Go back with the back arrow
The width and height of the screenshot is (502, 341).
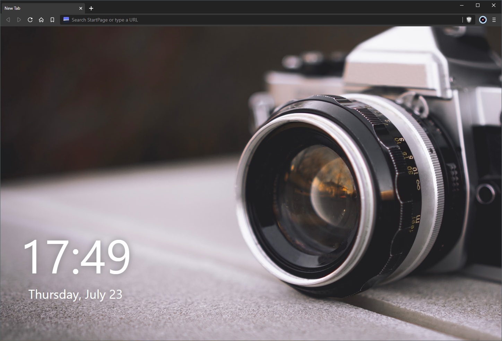pyautogui.click(x=8, y=20)
